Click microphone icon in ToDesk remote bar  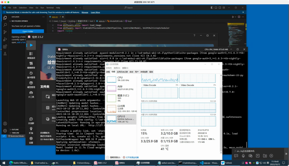point(243,156)
